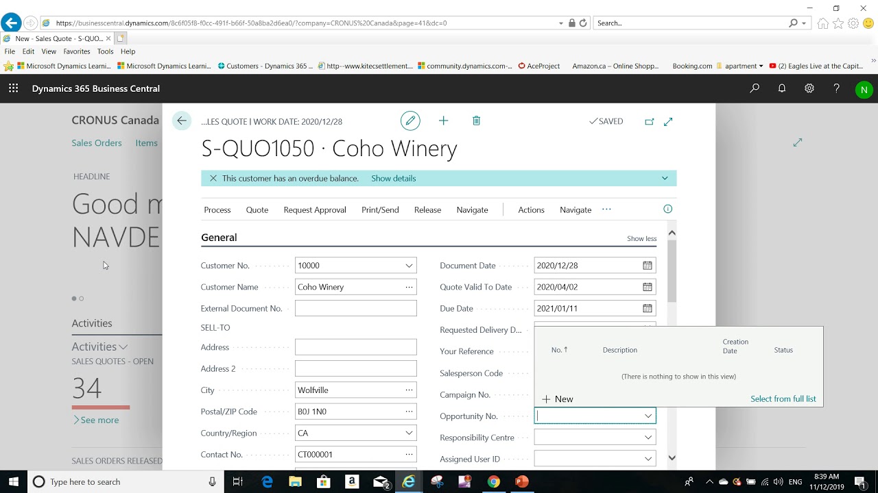This screenshot has height=493, width=878.
Task: Open Quote Valid To Date calendar
Action: click(x=647, y=287)
